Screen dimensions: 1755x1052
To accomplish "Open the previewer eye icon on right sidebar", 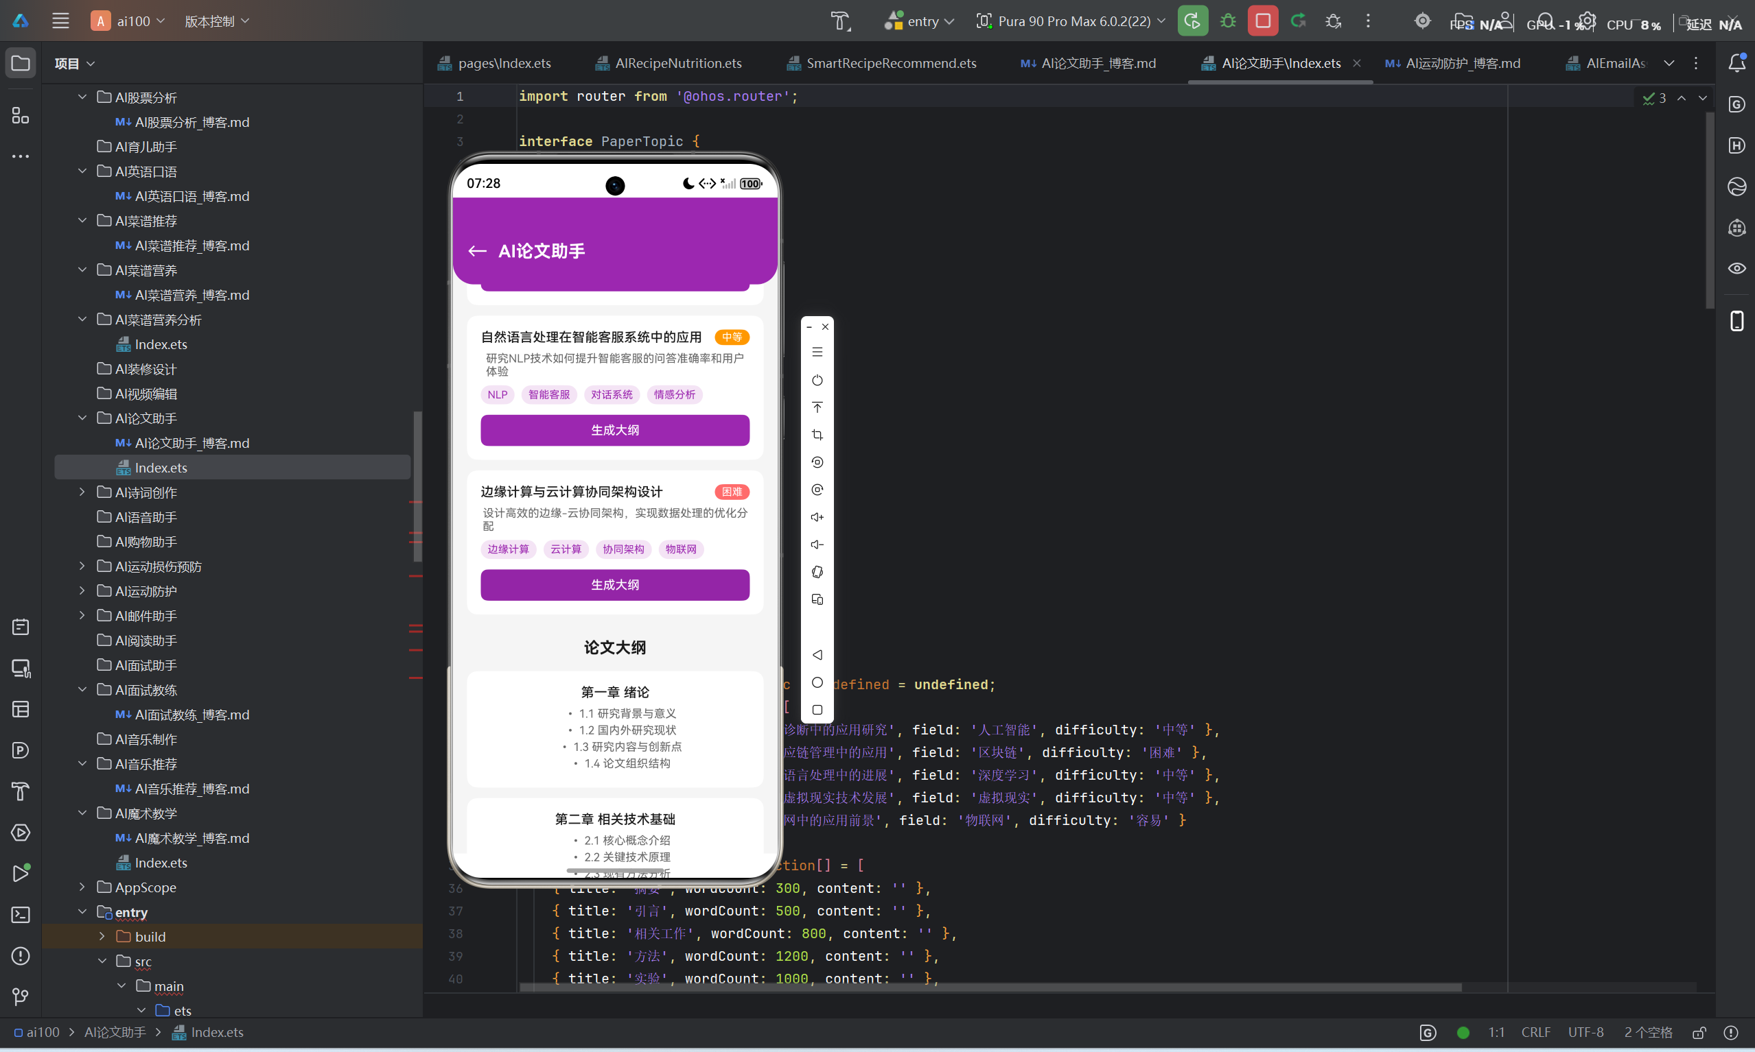I will pos(1736,268).
